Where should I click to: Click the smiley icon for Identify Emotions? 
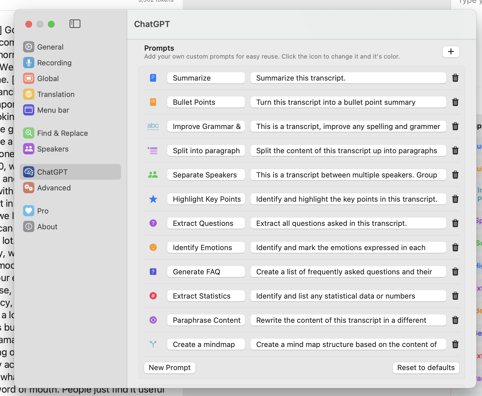click(x=153, y=247)
